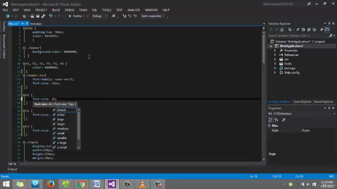This screenshot has height=189, width=337.
Task: Open the DEBUG menu
Action: click(x=70, y=10)
